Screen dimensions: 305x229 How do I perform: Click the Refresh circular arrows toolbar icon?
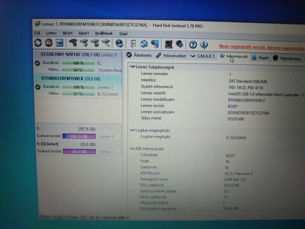click(38, 43)
